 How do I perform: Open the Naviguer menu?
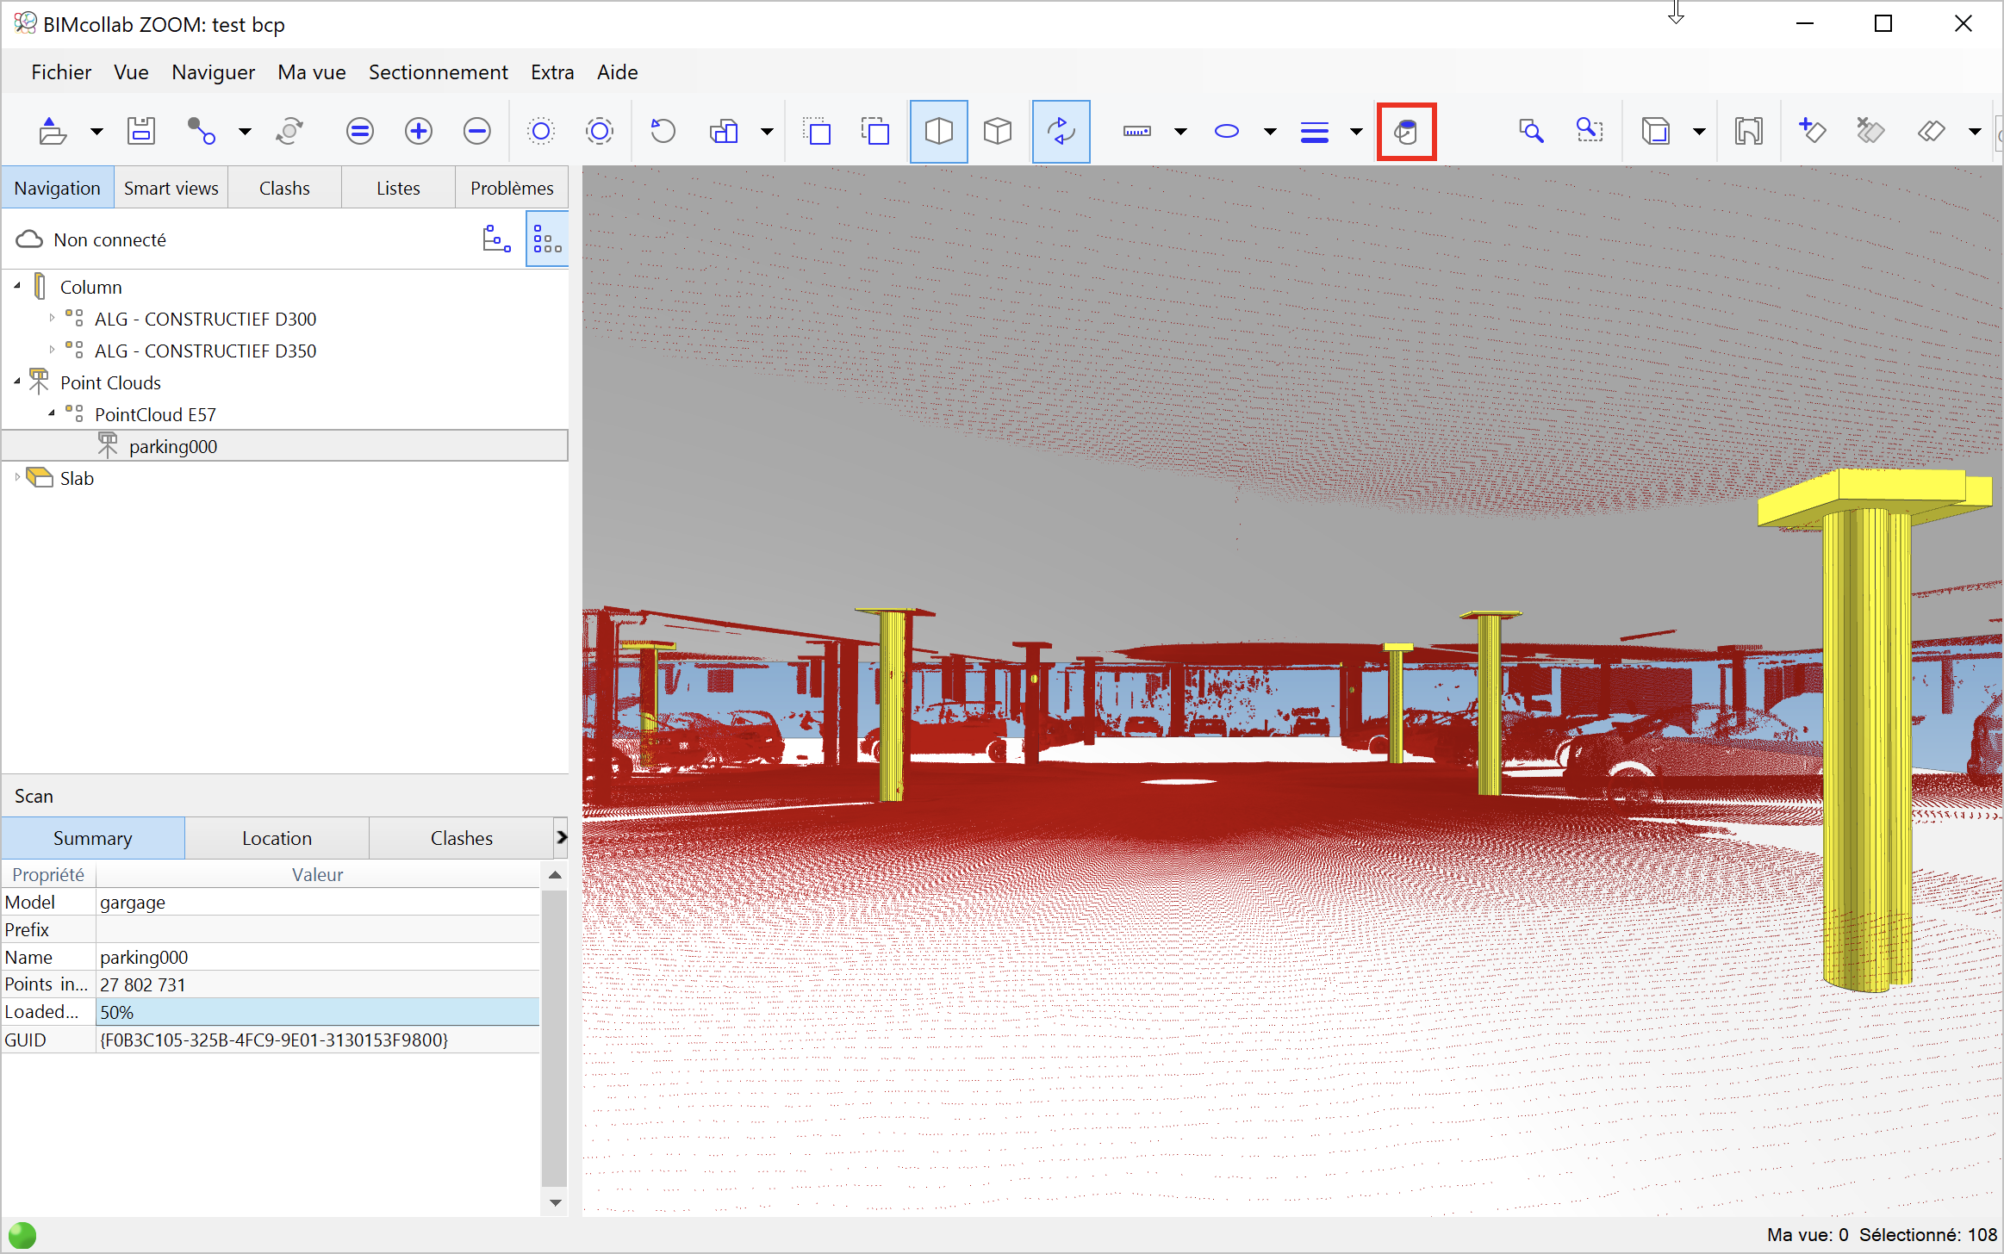click(x=213, y=72)
